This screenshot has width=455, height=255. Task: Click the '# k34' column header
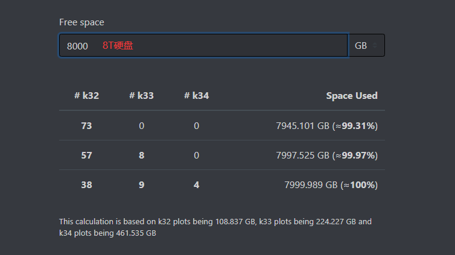[x=196, y=95]
